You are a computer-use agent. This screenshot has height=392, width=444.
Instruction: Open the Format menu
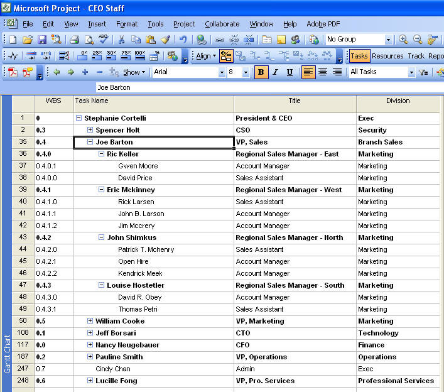pos(127,24)
